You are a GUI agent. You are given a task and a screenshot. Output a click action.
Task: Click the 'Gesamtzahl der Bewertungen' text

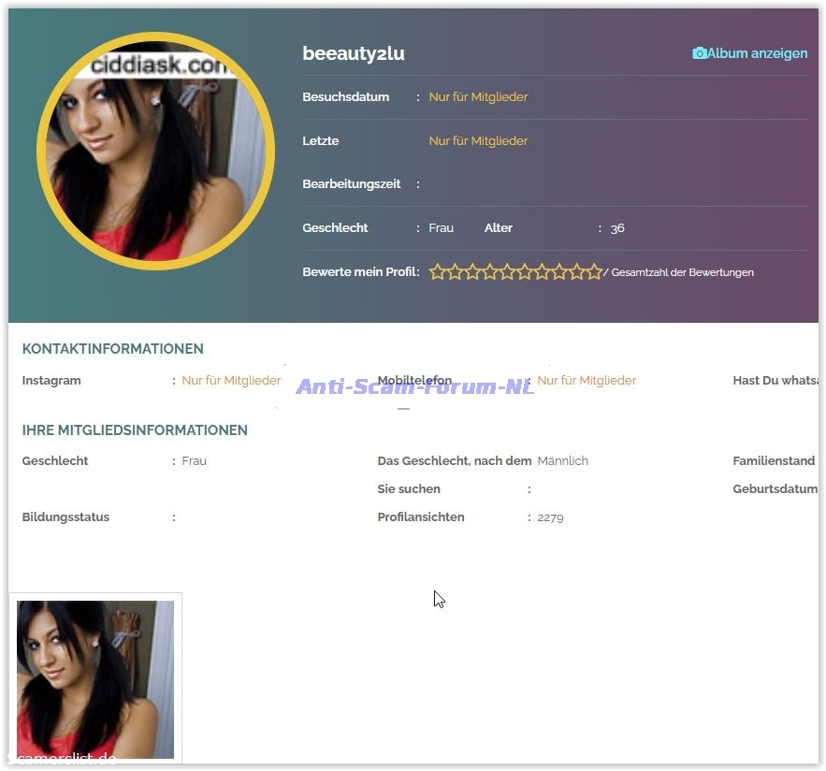pyautogui.click(x=682, y=273)
